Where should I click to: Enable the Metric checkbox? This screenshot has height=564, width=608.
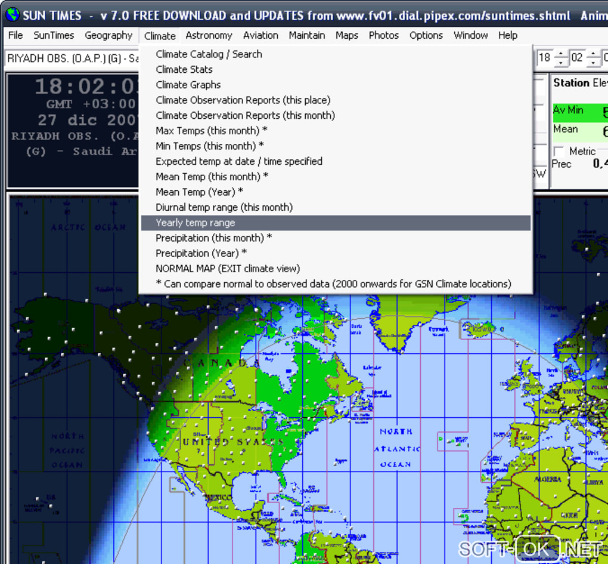click(x=559, y=151)
